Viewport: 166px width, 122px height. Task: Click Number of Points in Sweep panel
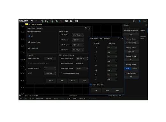[131, 32]
